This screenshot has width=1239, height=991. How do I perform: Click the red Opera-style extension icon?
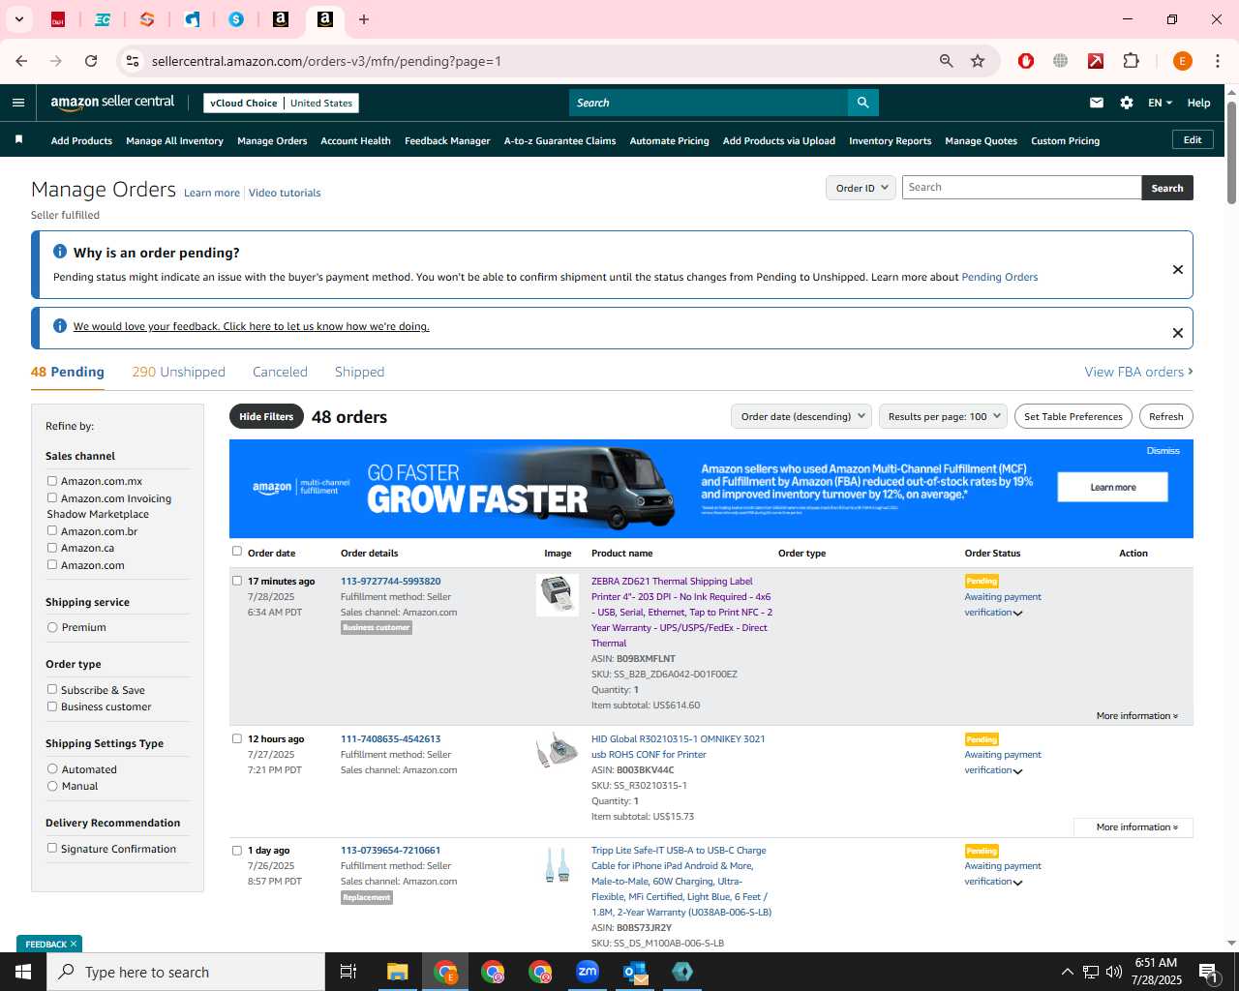pyautogui.click(x=1026, y=61)
